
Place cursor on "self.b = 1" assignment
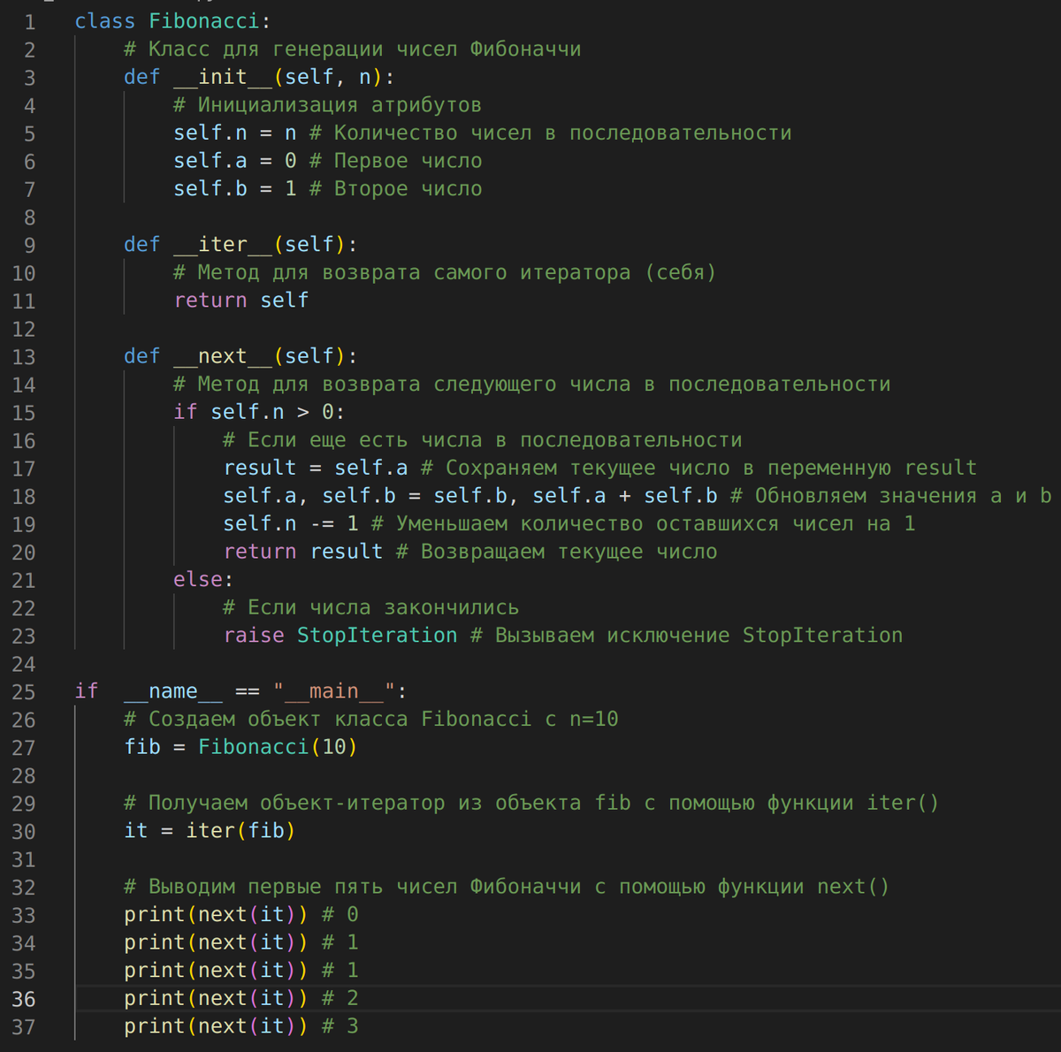(235, 189)
